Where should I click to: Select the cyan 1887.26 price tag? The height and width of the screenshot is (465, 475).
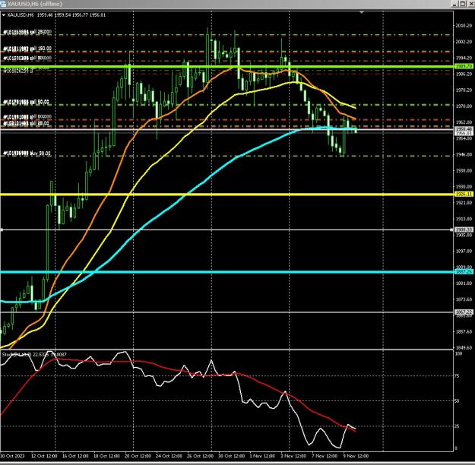tap(464, 272)
